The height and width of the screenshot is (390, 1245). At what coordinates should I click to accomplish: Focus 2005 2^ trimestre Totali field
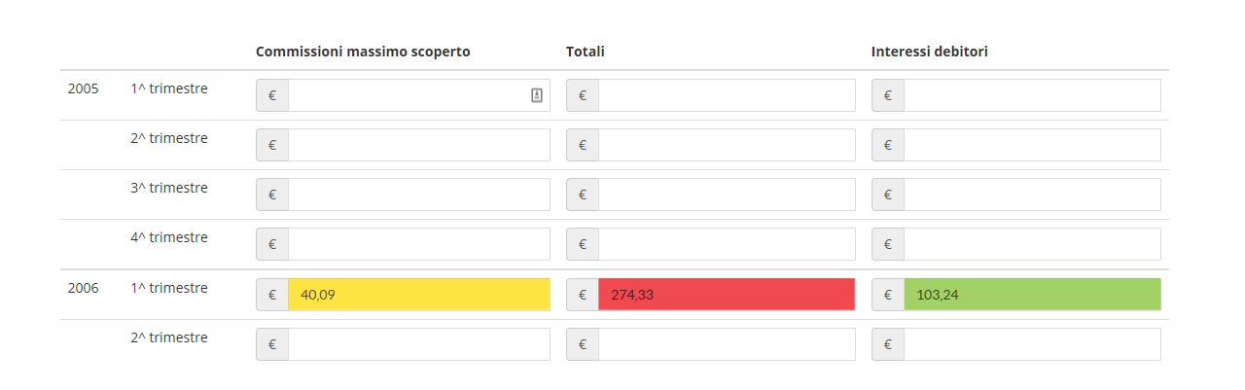coord(727,145)
